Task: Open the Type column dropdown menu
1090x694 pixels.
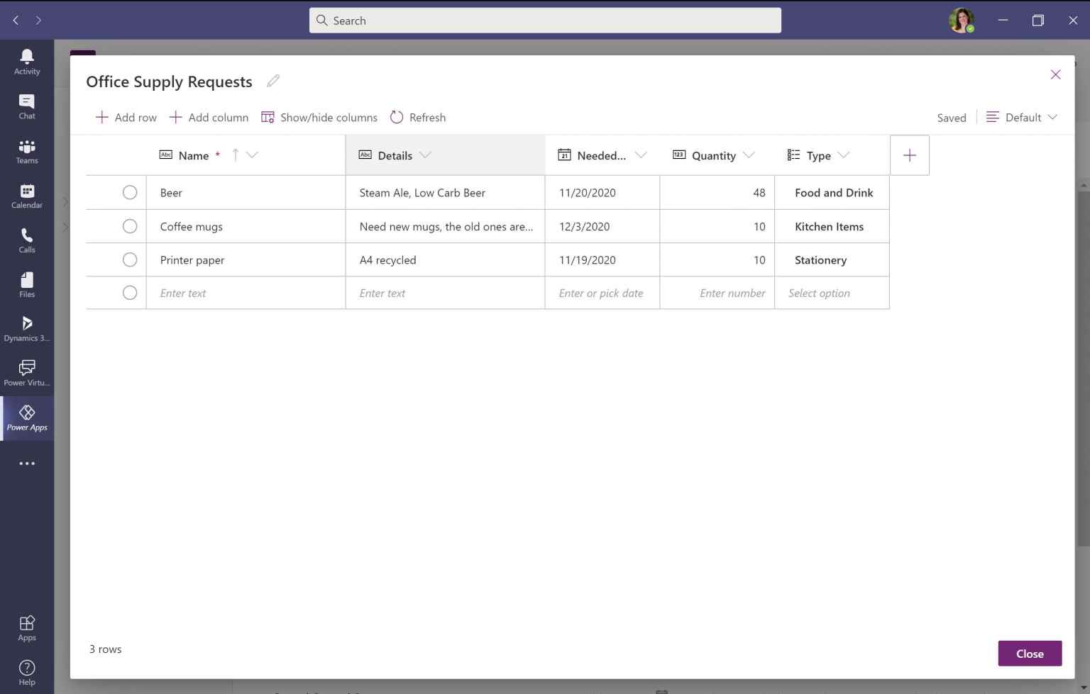Action: (844, 155)
